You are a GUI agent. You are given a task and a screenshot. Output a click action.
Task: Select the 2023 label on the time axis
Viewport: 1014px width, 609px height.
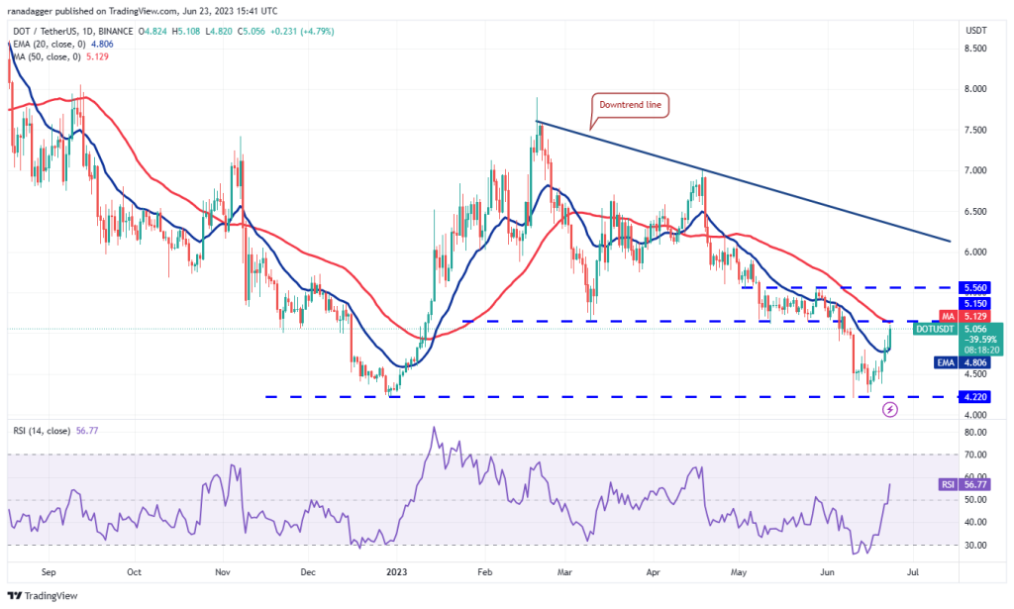click(x=398, y=572)
